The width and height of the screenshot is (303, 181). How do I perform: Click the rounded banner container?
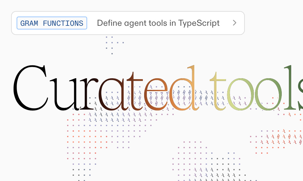point(128,23)
